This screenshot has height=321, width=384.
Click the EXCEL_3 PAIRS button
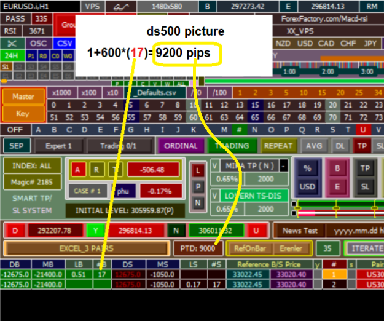click(87, 248)
